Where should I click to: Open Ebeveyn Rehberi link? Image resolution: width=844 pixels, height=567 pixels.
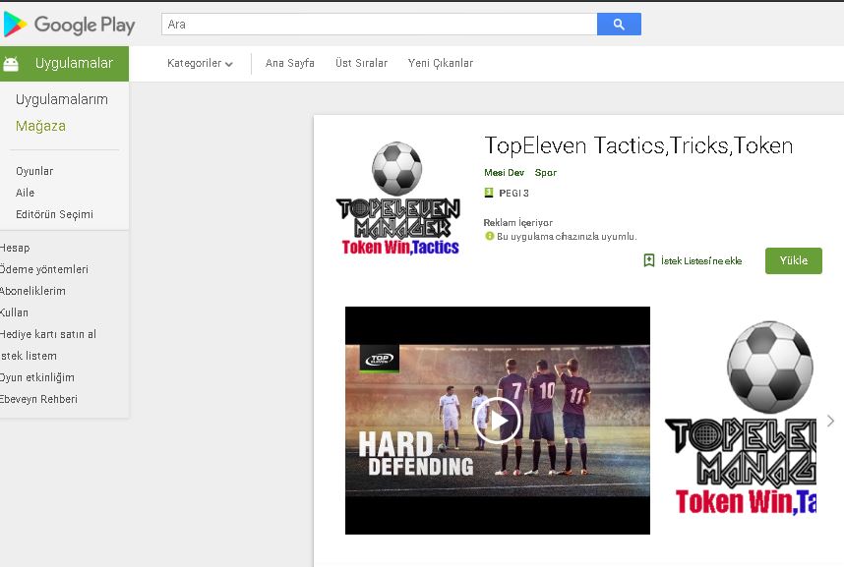[x=38, y=399]
